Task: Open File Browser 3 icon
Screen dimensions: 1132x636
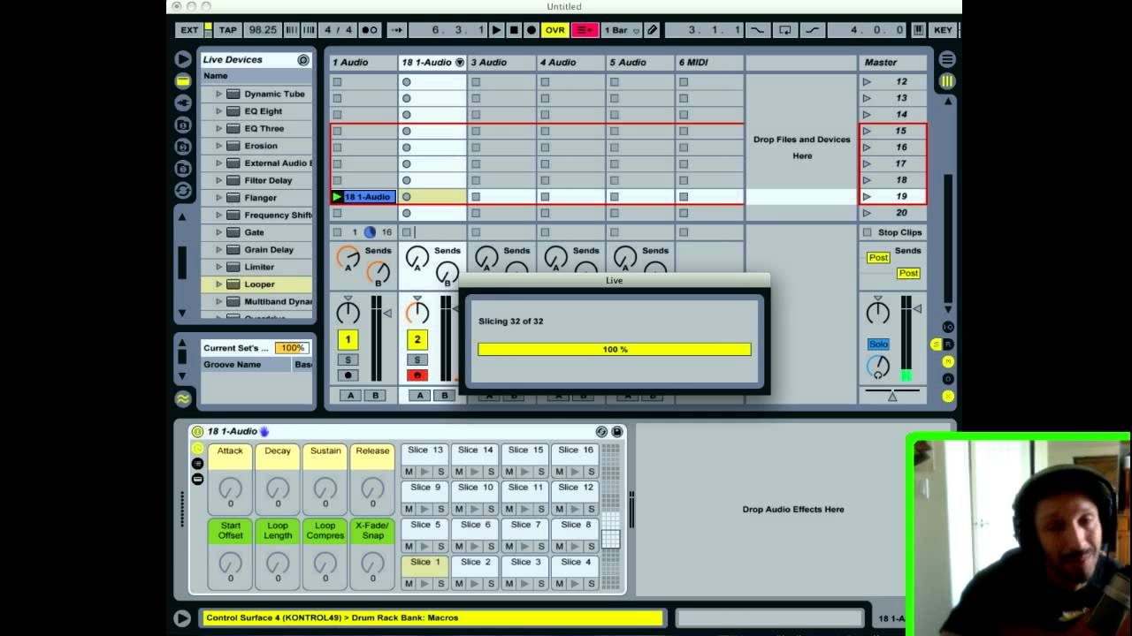Action: [x=183, y=169]
